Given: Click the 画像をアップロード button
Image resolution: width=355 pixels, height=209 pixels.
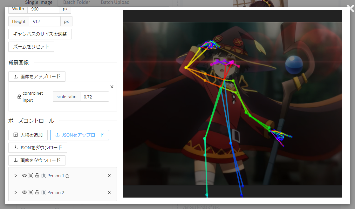Looking at the screenshot, I should (37, 77).
